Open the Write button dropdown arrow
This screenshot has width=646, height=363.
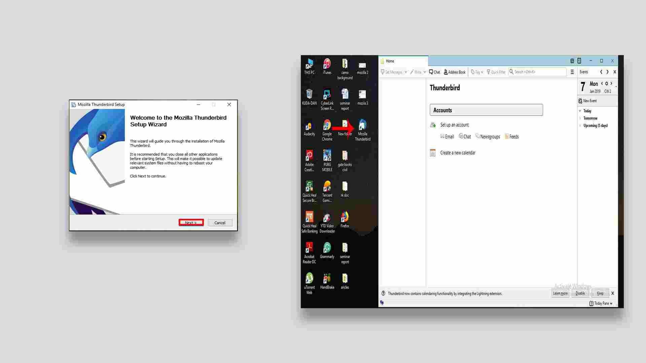point(425,72)
